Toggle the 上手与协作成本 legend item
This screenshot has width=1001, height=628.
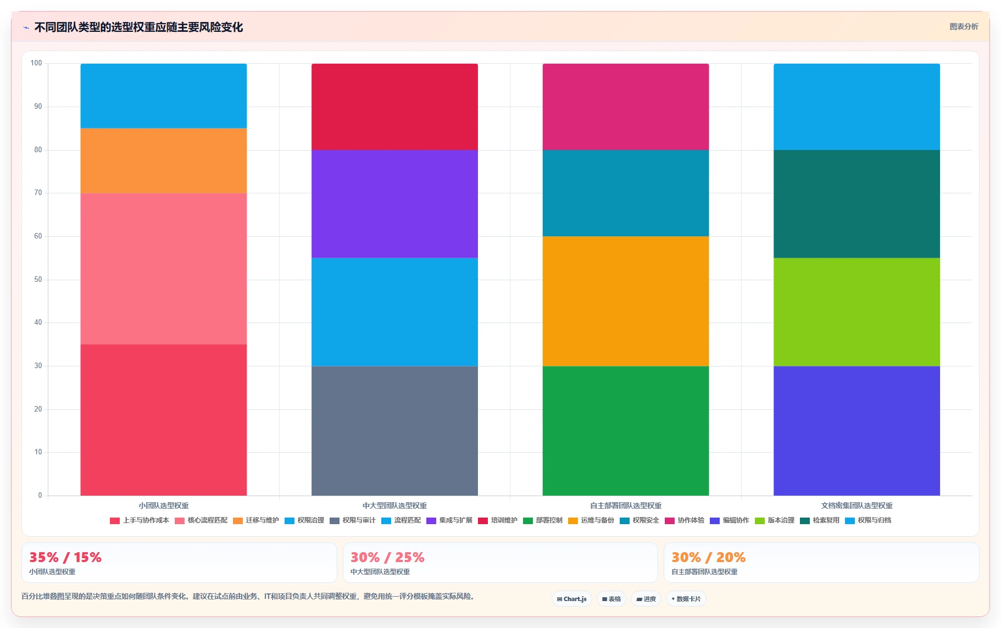(x=140, y=520)
